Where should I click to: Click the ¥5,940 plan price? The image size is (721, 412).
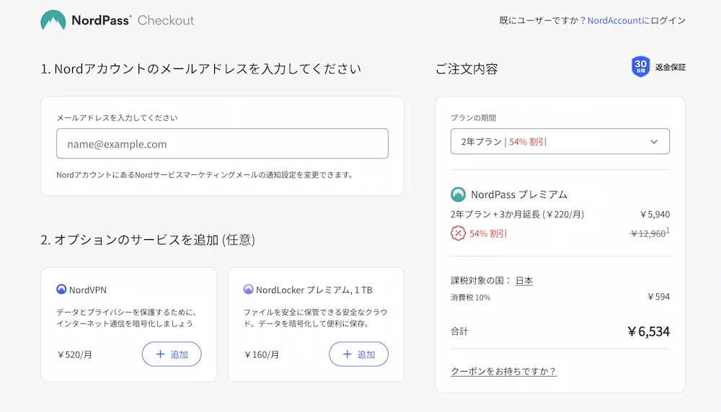pyautogui.click(x=655, y=214)
